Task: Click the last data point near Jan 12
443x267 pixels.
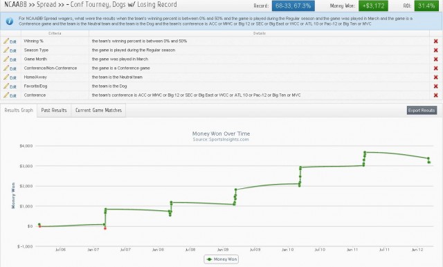Action: tap(429, 163)
